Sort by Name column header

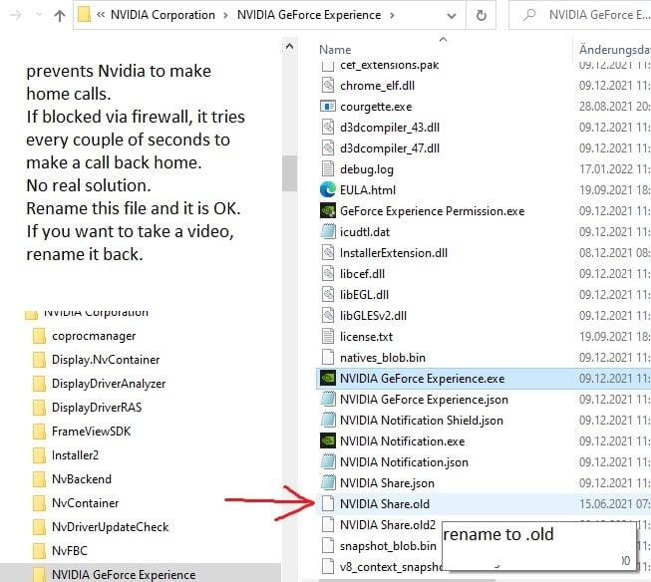(335, 50)
